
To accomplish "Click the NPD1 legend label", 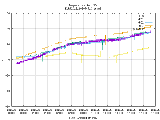I will [x=140, y=19].
